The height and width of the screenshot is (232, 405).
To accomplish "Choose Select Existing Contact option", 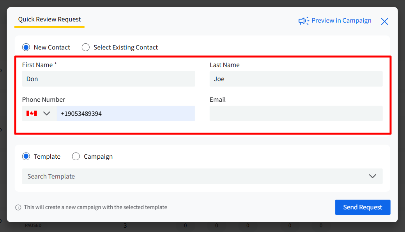I will coord(86,47).
